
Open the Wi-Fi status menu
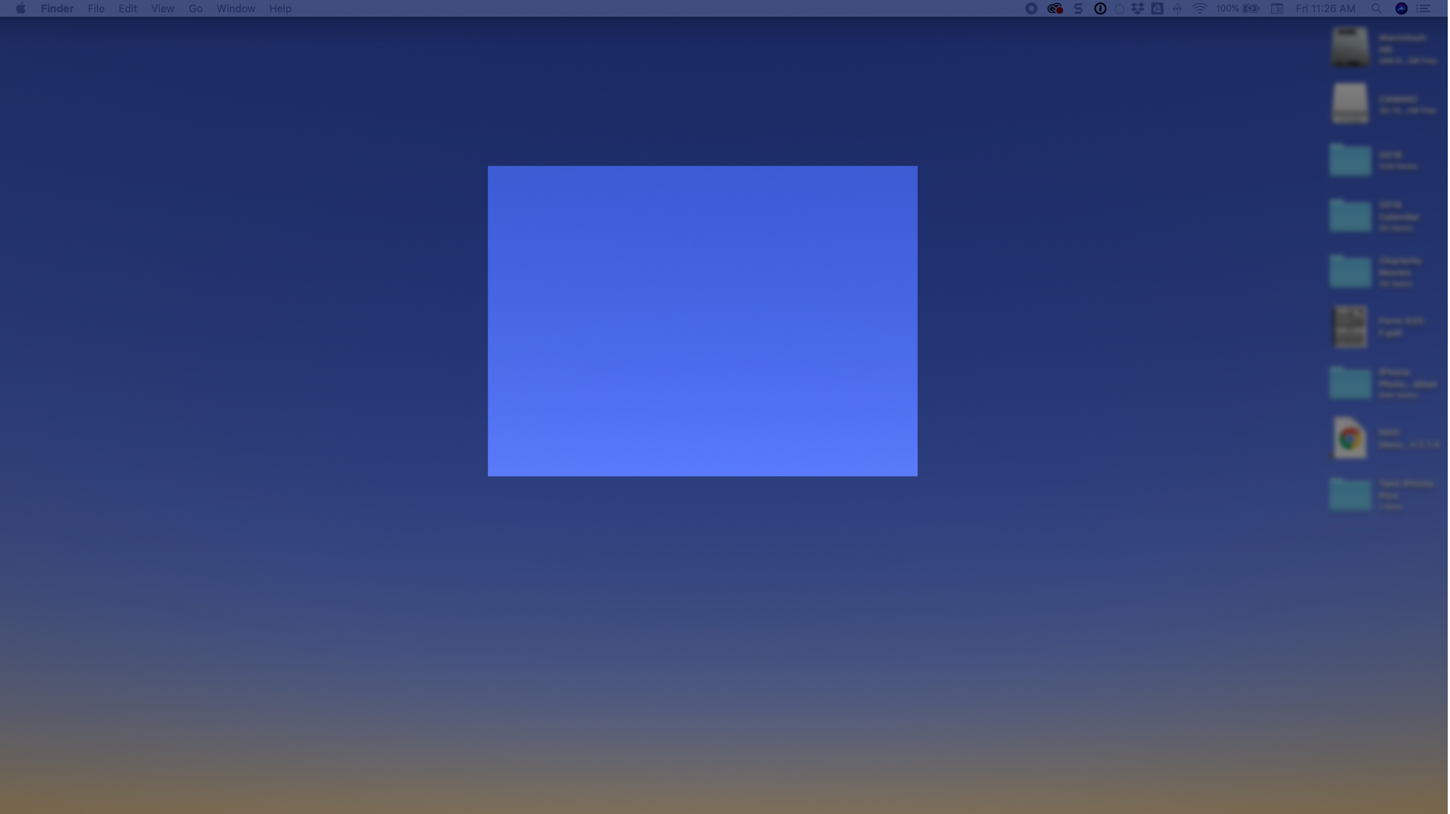(x=1199, y=8)
